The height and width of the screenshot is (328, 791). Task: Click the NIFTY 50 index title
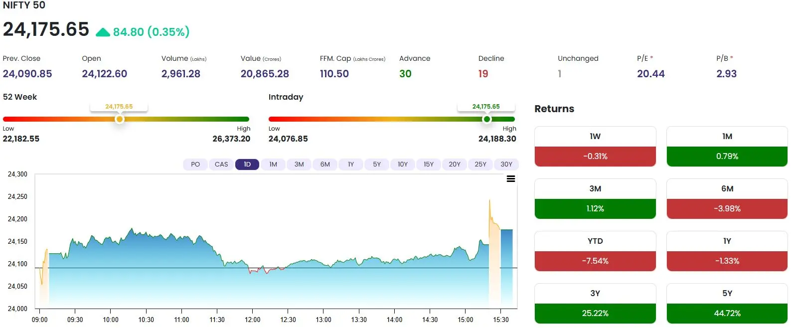point(24,5)
